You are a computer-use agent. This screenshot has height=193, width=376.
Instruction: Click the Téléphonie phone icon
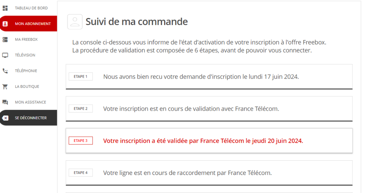tap(5, 71)
